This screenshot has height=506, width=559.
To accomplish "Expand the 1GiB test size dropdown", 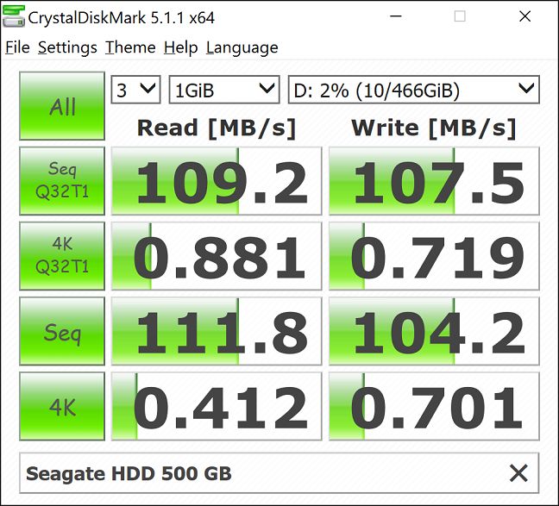I will [224, 89].
